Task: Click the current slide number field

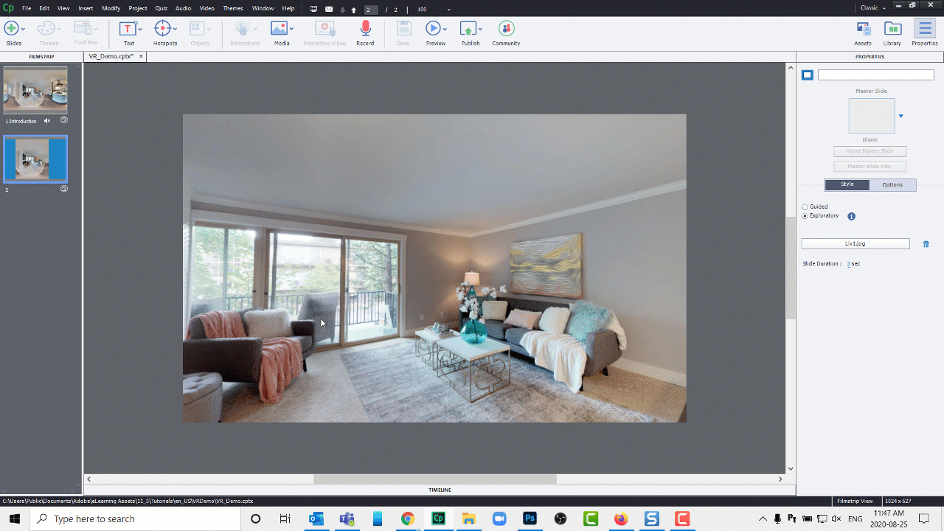Action: click(x=371, y=10)
